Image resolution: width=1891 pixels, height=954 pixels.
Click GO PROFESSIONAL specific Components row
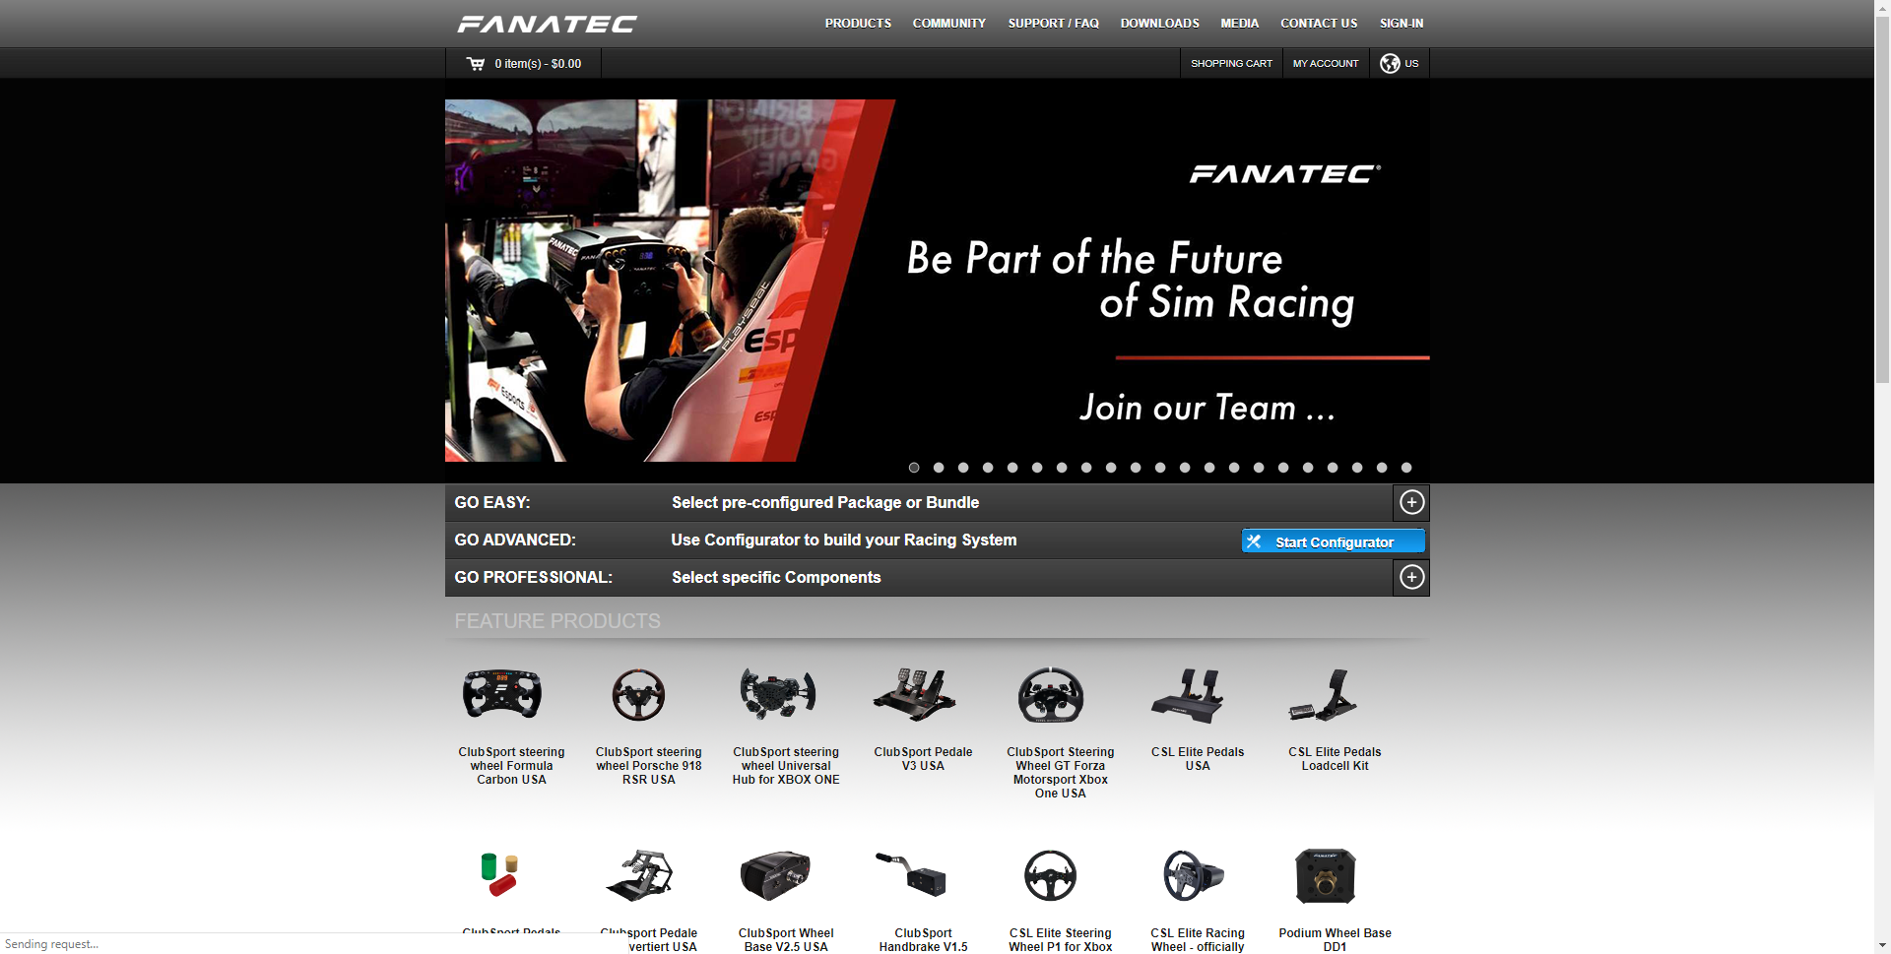937,577
